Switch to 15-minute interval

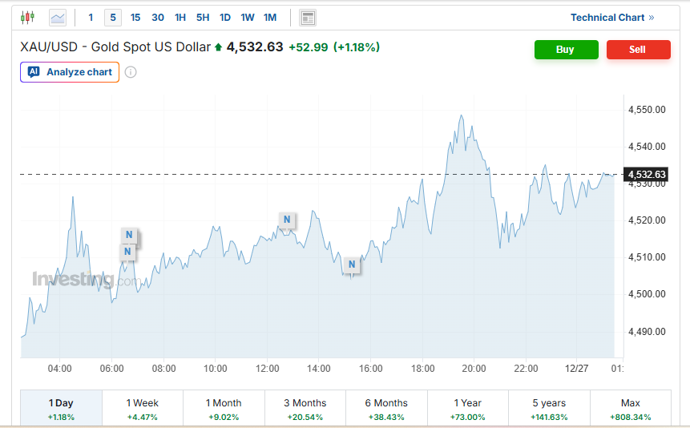[135, 18]
